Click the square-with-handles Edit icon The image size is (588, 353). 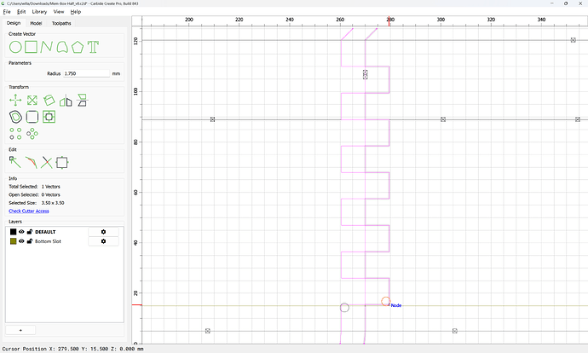click(x=62, y=163)
